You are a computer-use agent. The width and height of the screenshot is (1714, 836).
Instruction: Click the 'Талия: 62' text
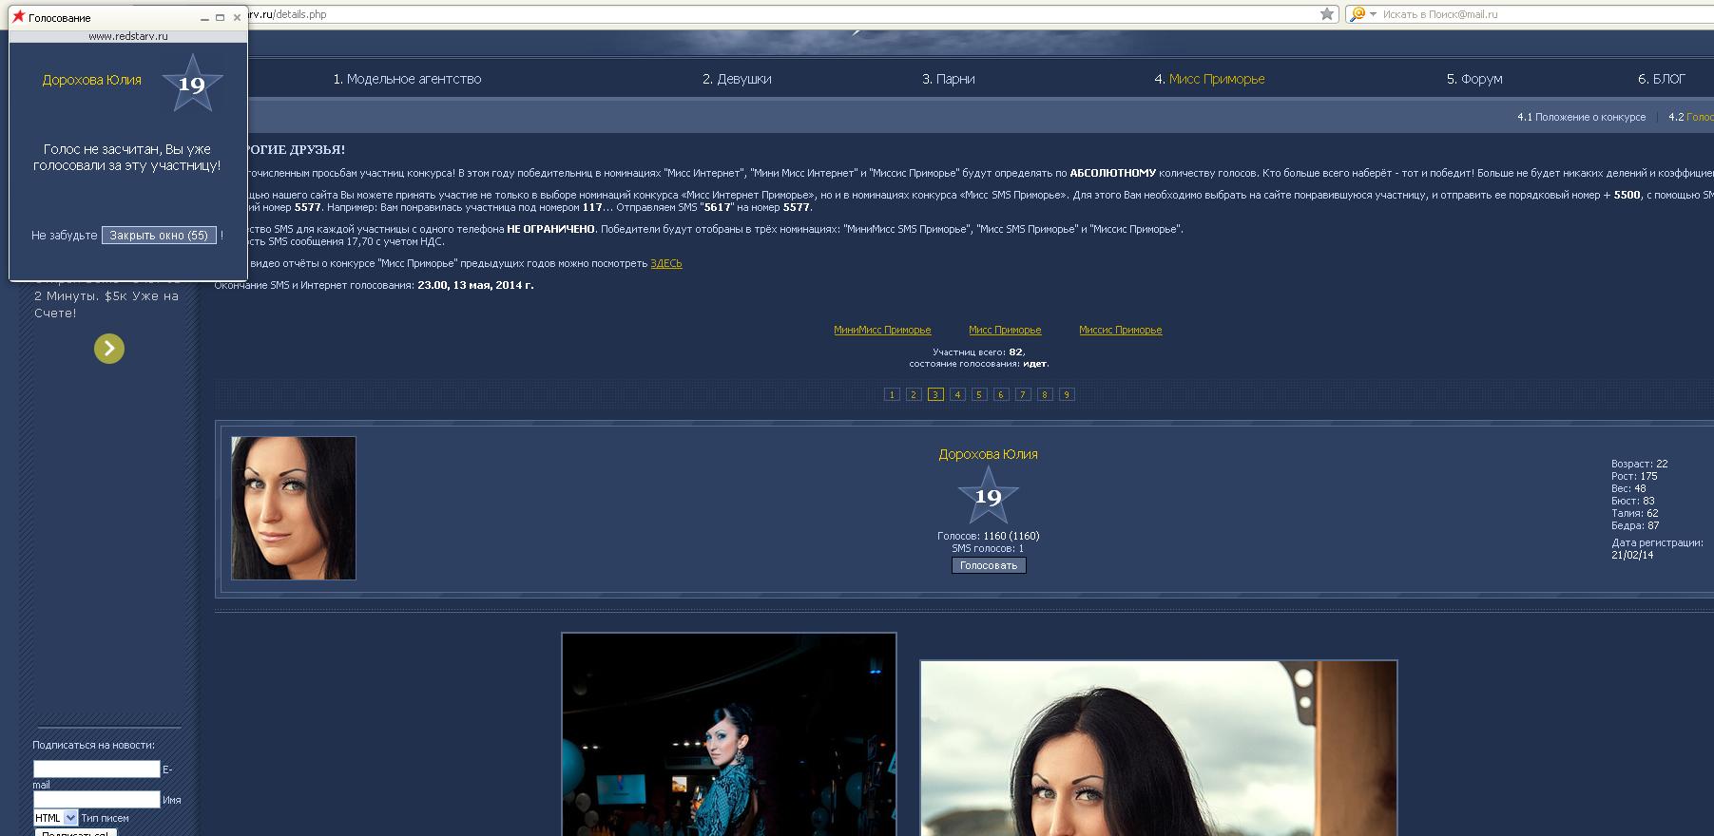[1635, 513]
